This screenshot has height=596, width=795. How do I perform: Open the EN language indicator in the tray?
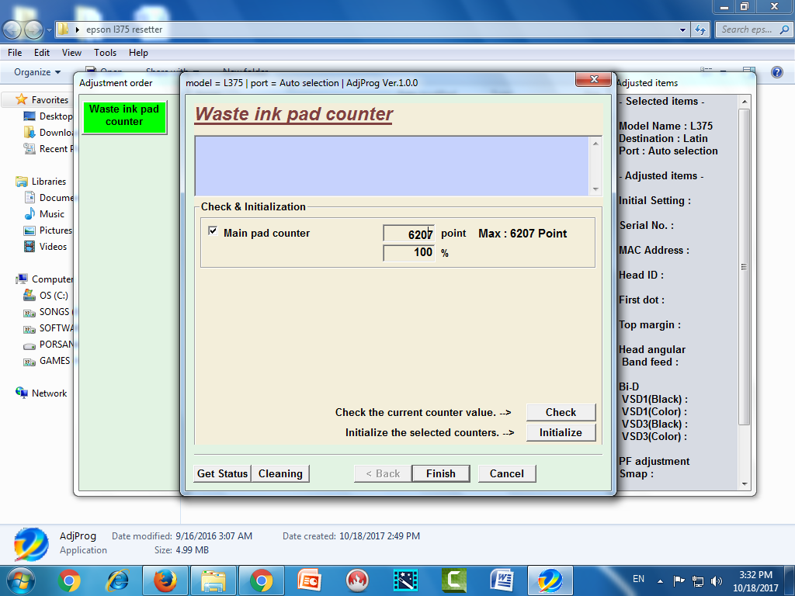click(x=638, y=579)
